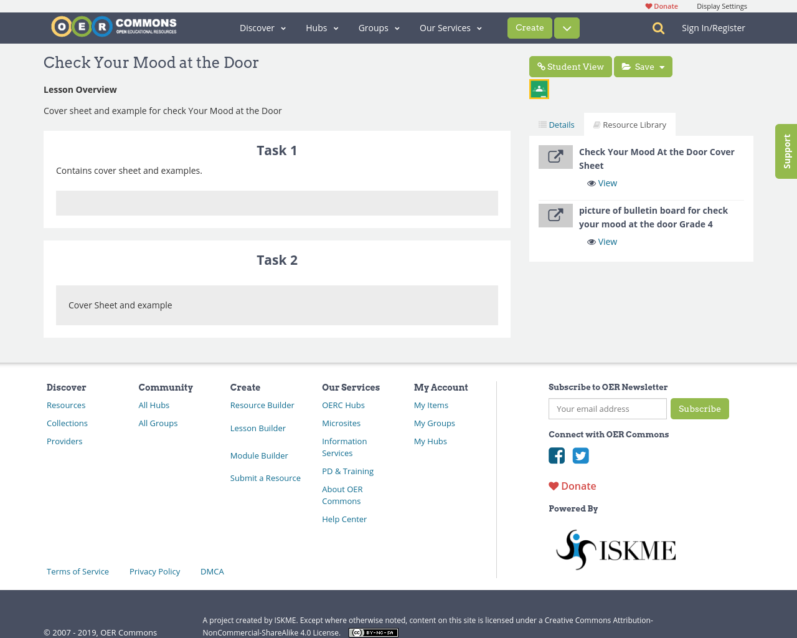
Task: Click external link icon for bulletin board picture
Action: (555, 216)
